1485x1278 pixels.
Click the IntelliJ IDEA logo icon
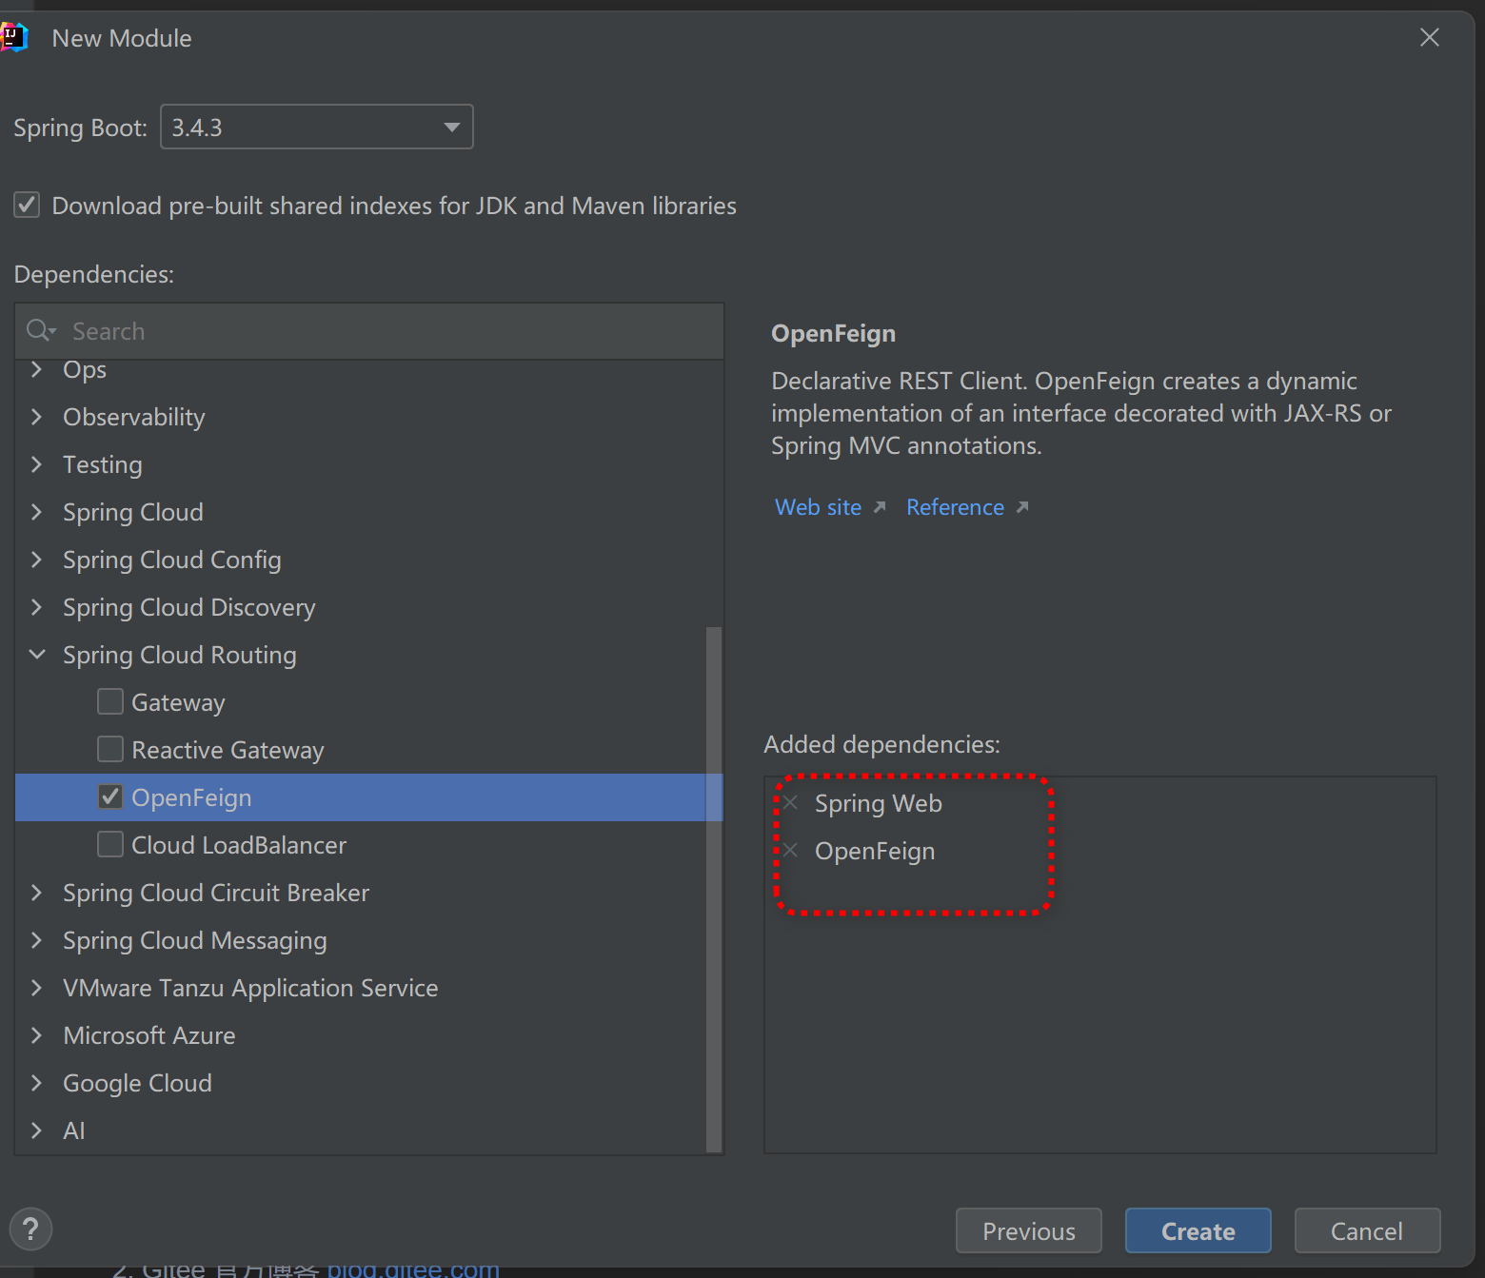13,38
